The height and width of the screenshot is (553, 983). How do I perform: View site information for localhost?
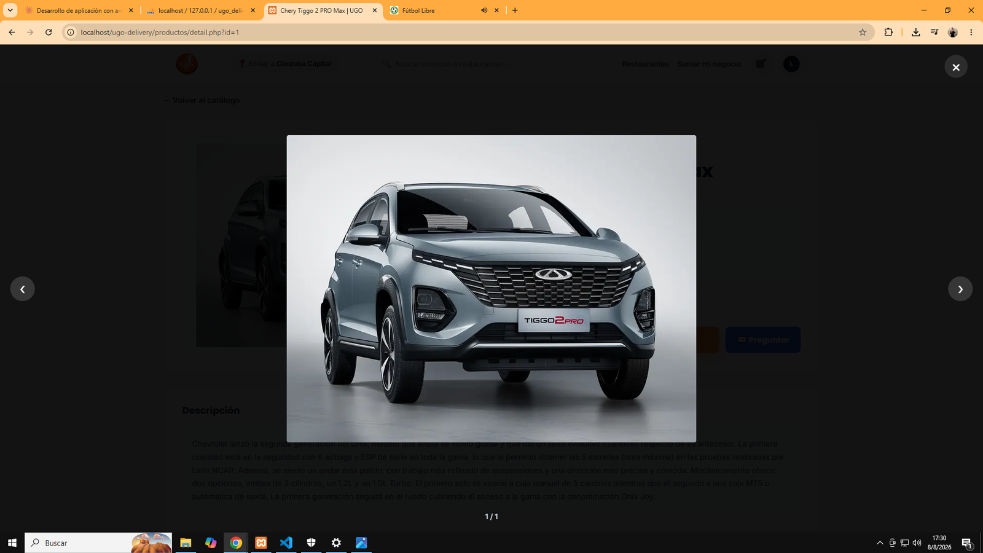tap(71, 33)
